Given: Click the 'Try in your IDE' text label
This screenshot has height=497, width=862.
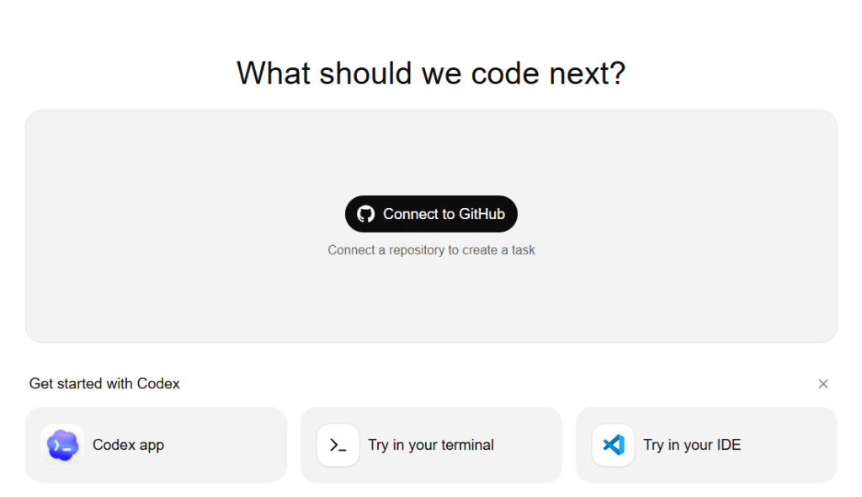Looking at the screenshot, I should [692, 445].
